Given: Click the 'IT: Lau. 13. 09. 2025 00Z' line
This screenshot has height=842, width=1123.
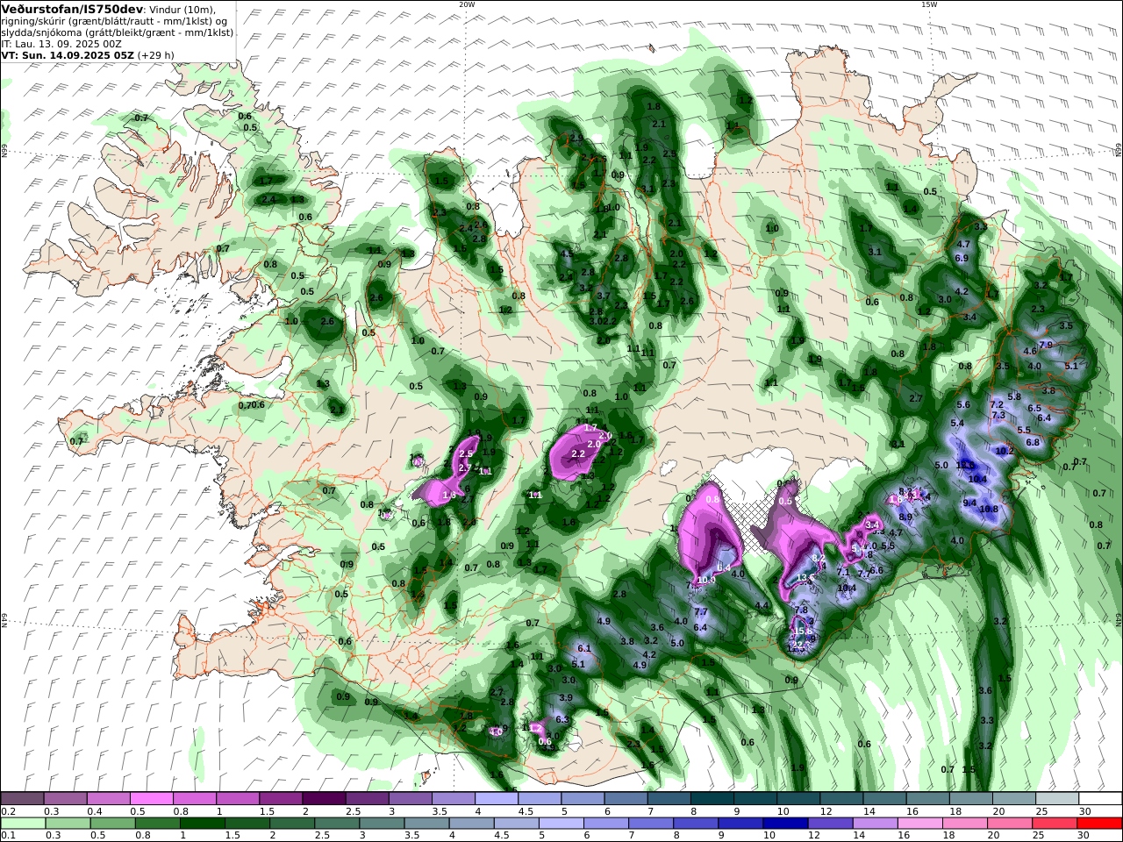Looking at the screenshot, I should (x=61, y=43).
